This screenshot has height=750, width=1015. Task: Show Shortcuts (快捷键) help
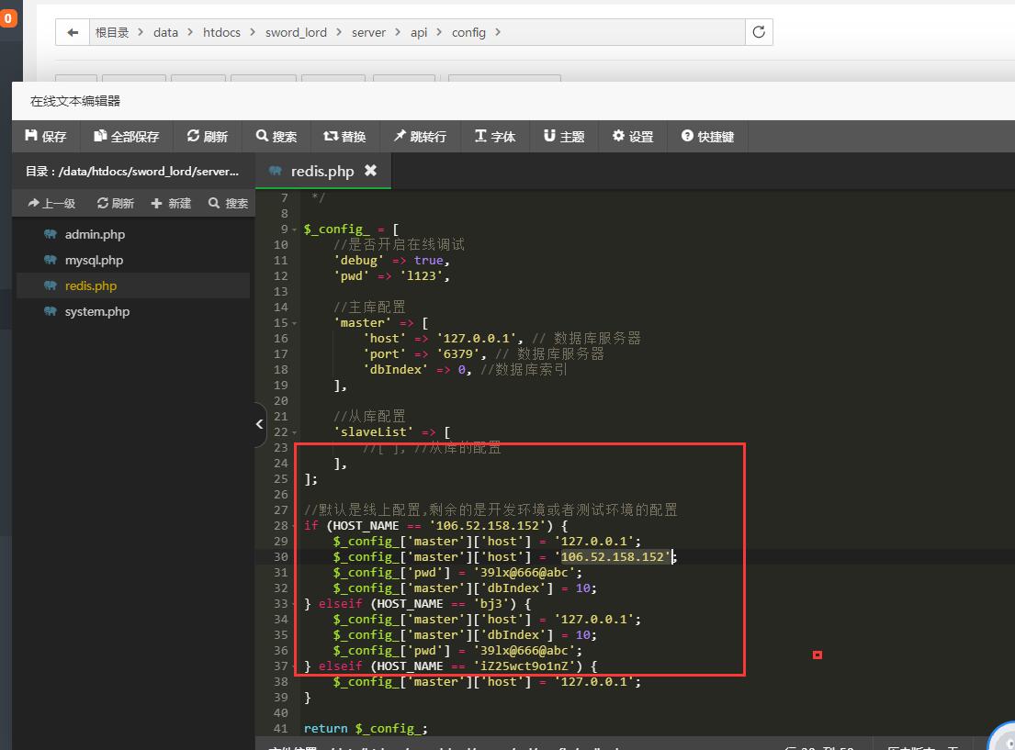[x=707, y=137]
